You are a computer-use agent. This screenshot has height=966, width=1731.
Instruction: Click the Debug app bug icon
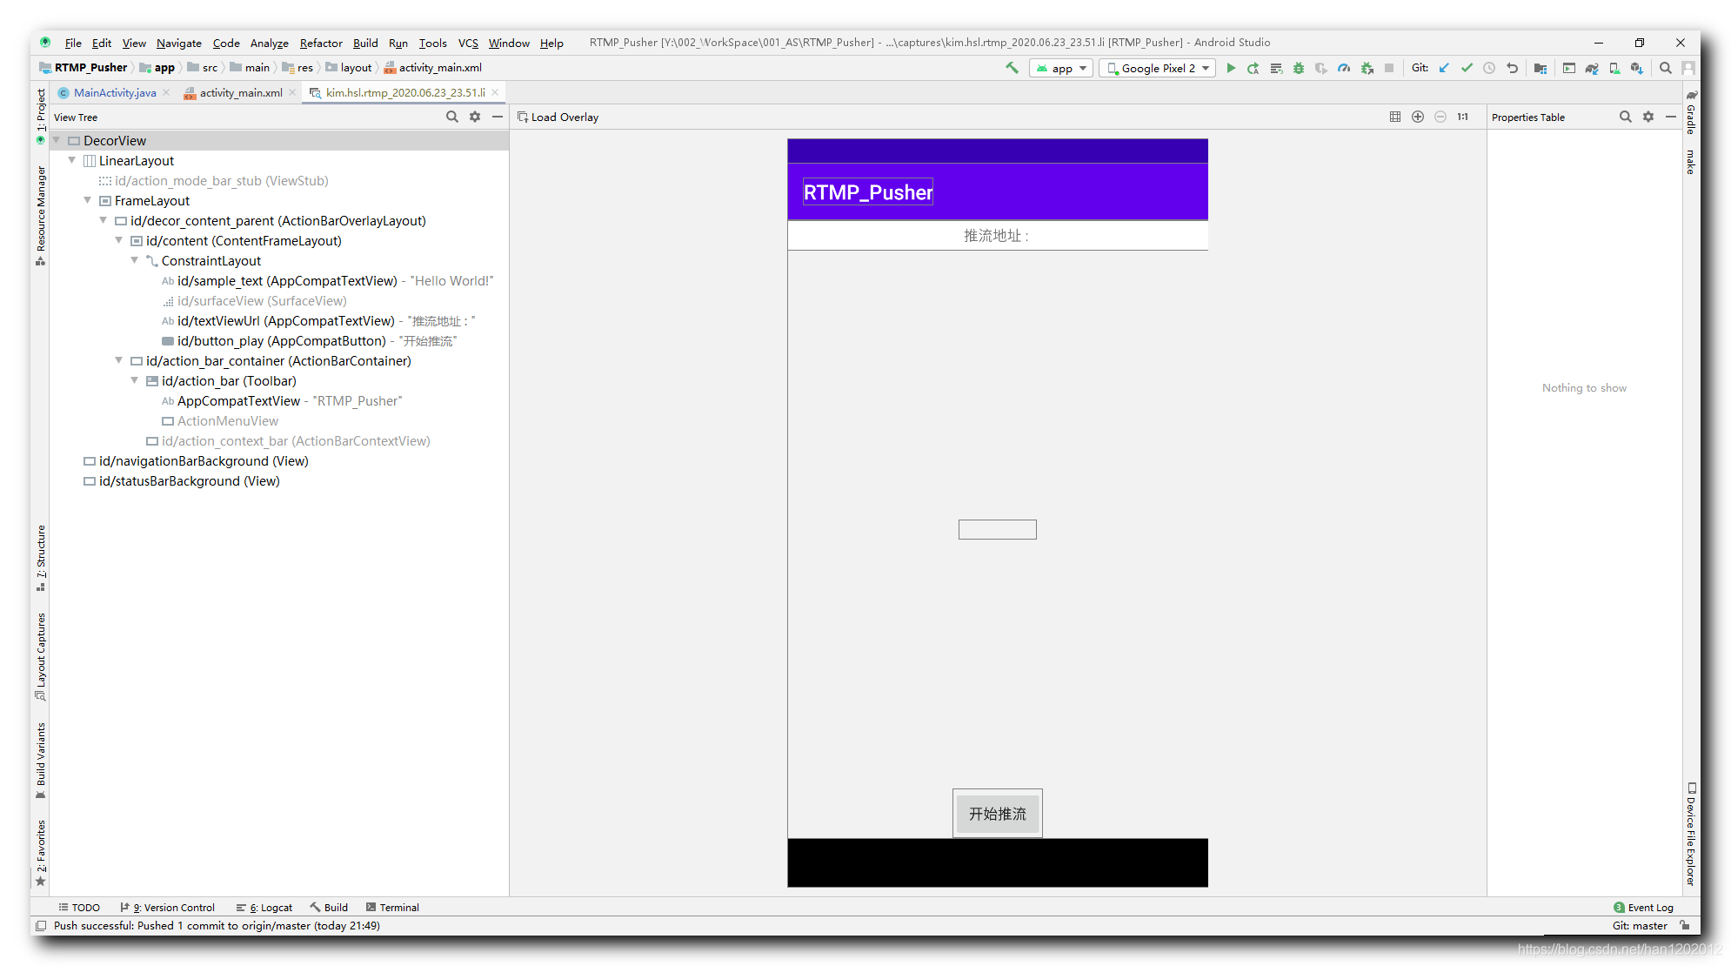pos(1299,68)
